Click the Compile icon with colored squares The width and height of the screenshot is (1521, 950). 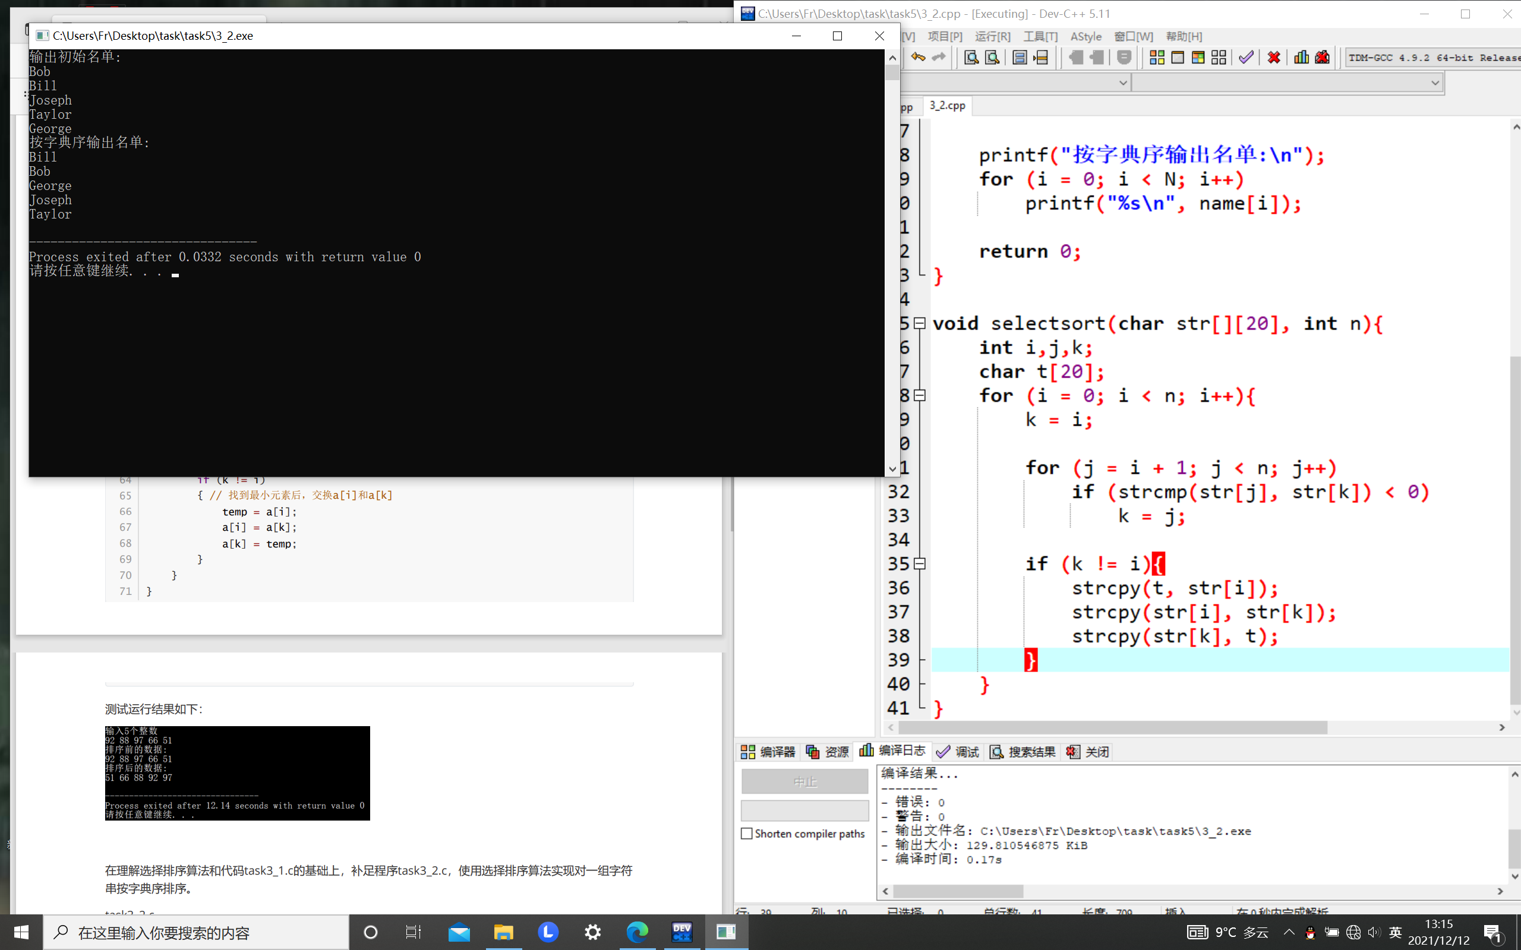click(1156, 58)
